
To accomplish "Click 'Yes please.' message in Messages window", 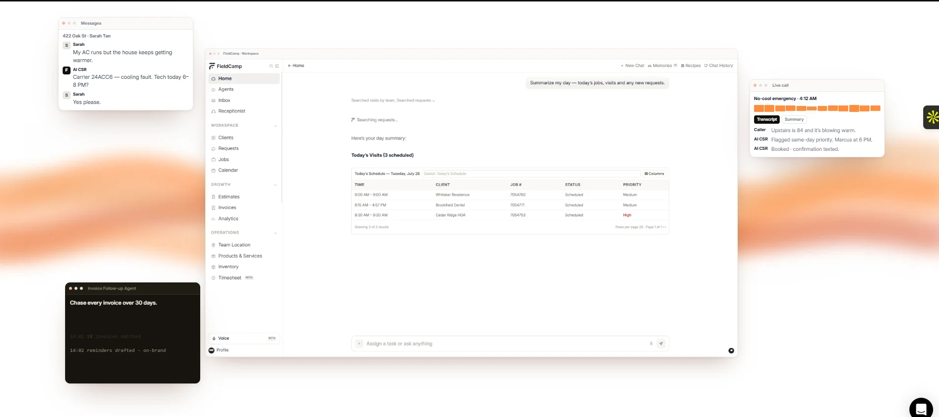I will [x=87, y=102].
